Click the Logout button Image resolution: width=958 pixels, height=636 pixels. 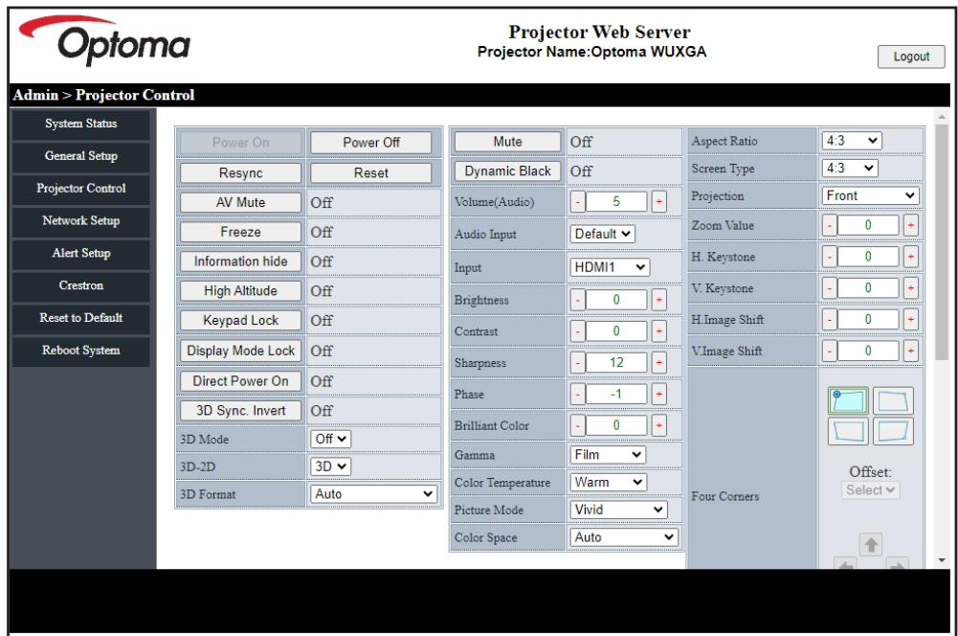click(x=911, y=57)
